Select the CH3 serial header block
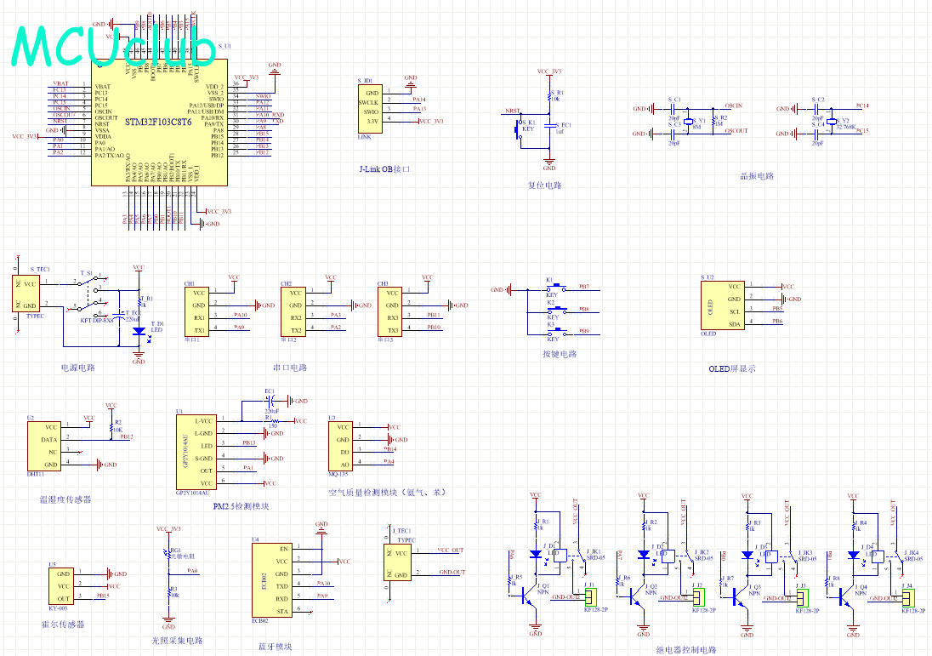Screen dimensions: 932x656 (x=390, y=312)
